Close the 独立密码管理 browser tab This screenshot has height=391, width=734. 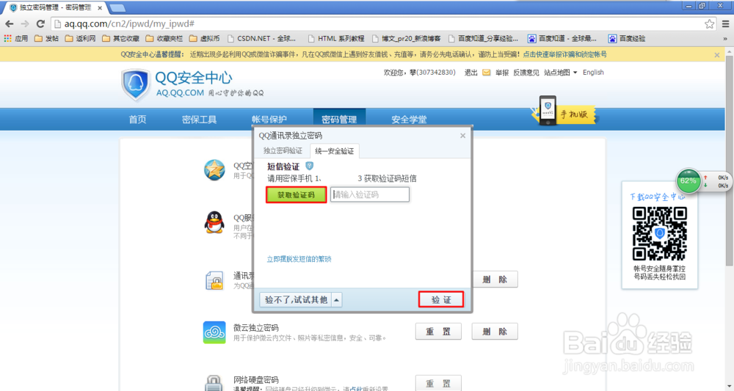point(100,8)
